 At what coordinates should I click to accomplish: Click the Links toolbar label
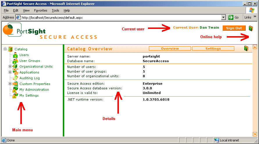tap(248, 17)
